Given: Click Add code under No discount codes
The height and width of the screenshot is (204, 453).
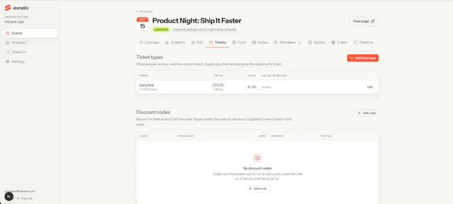Looking at the screenshot, I should pos(258,189).
